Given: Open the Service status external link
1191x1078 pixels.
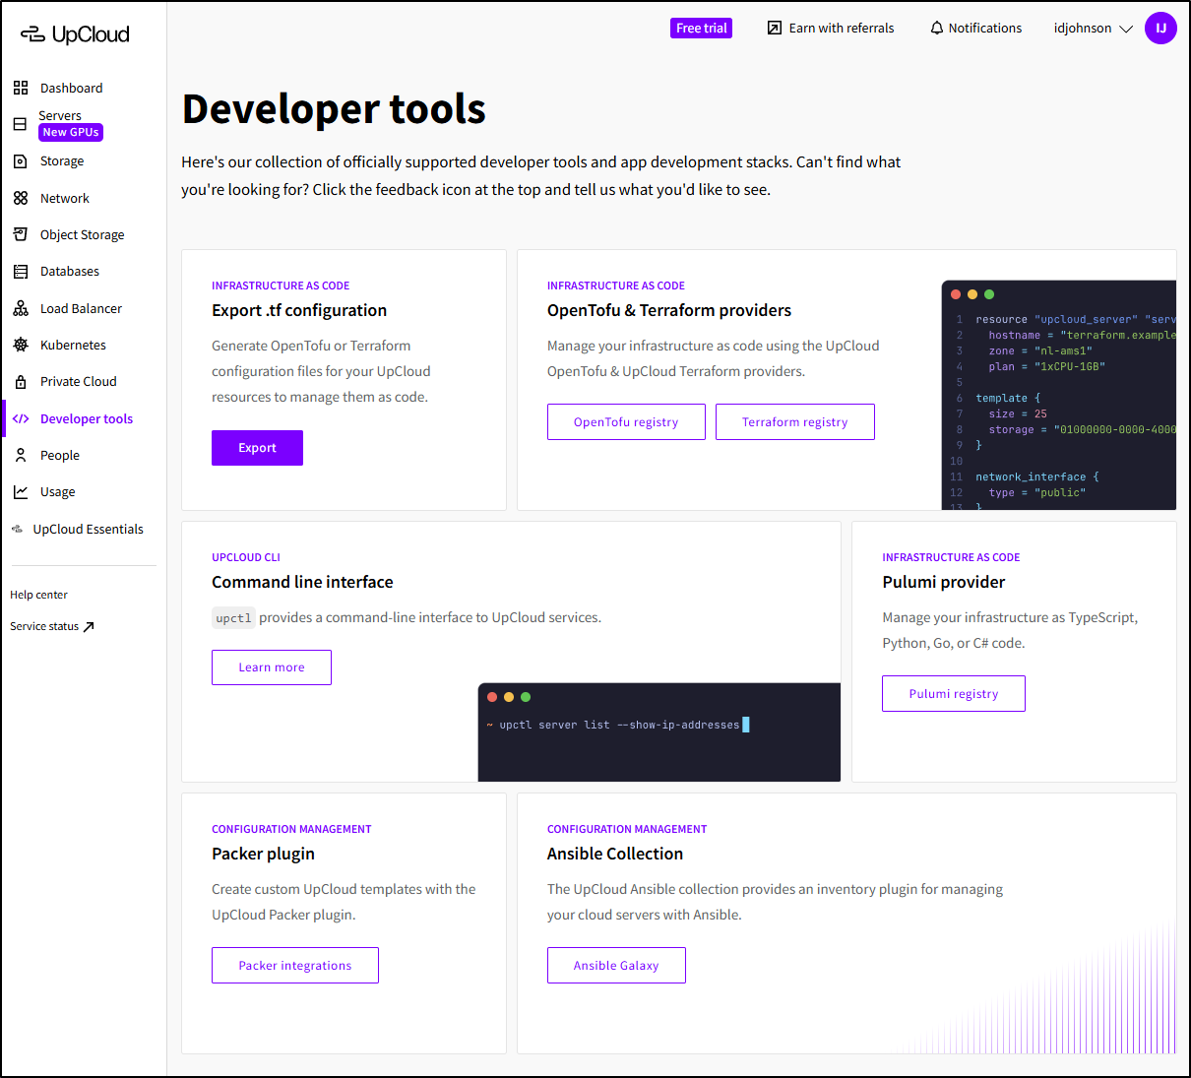Looking at the screenshot, I should [52, 626].
